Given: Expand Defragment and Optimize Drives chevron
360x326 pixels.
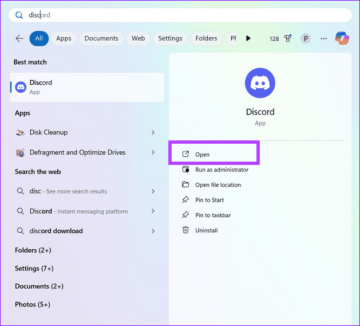Looking at the screenshot, I should click(153, 152).
